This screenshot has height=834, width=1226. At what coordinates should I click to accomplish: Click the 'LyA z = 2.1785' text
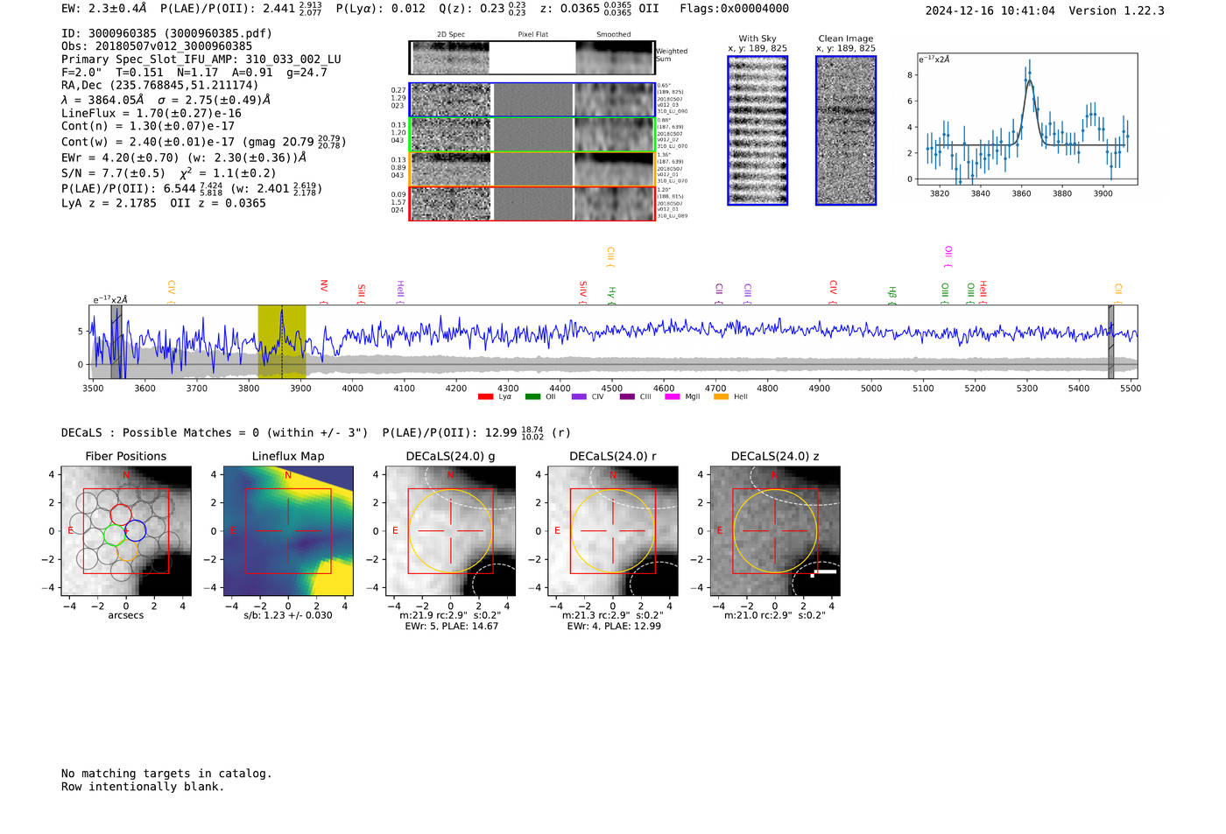(x=109, y=203)
